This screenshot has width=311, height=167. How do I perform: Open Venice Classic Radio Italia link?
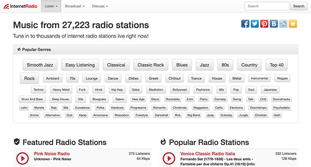[207, 154]
